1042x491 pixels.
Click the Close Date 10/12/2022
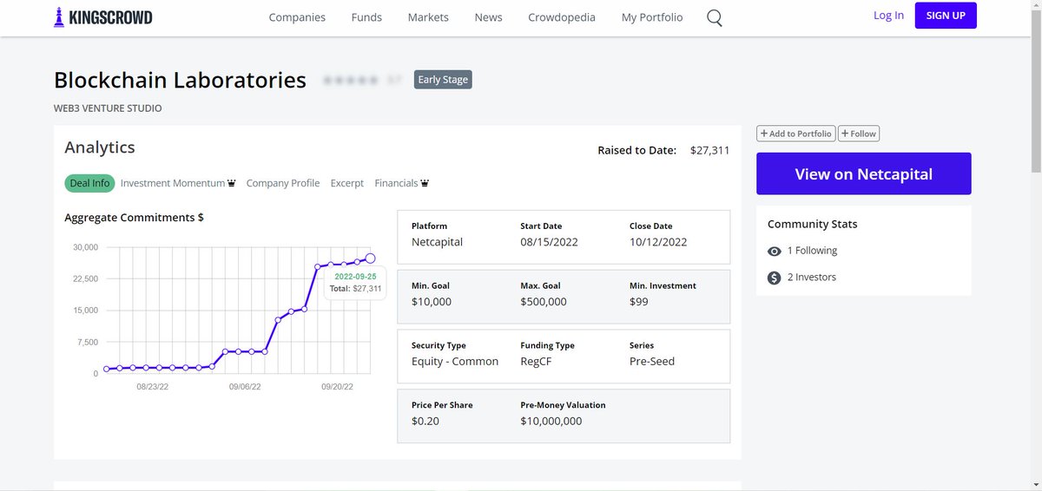(658, 242)
